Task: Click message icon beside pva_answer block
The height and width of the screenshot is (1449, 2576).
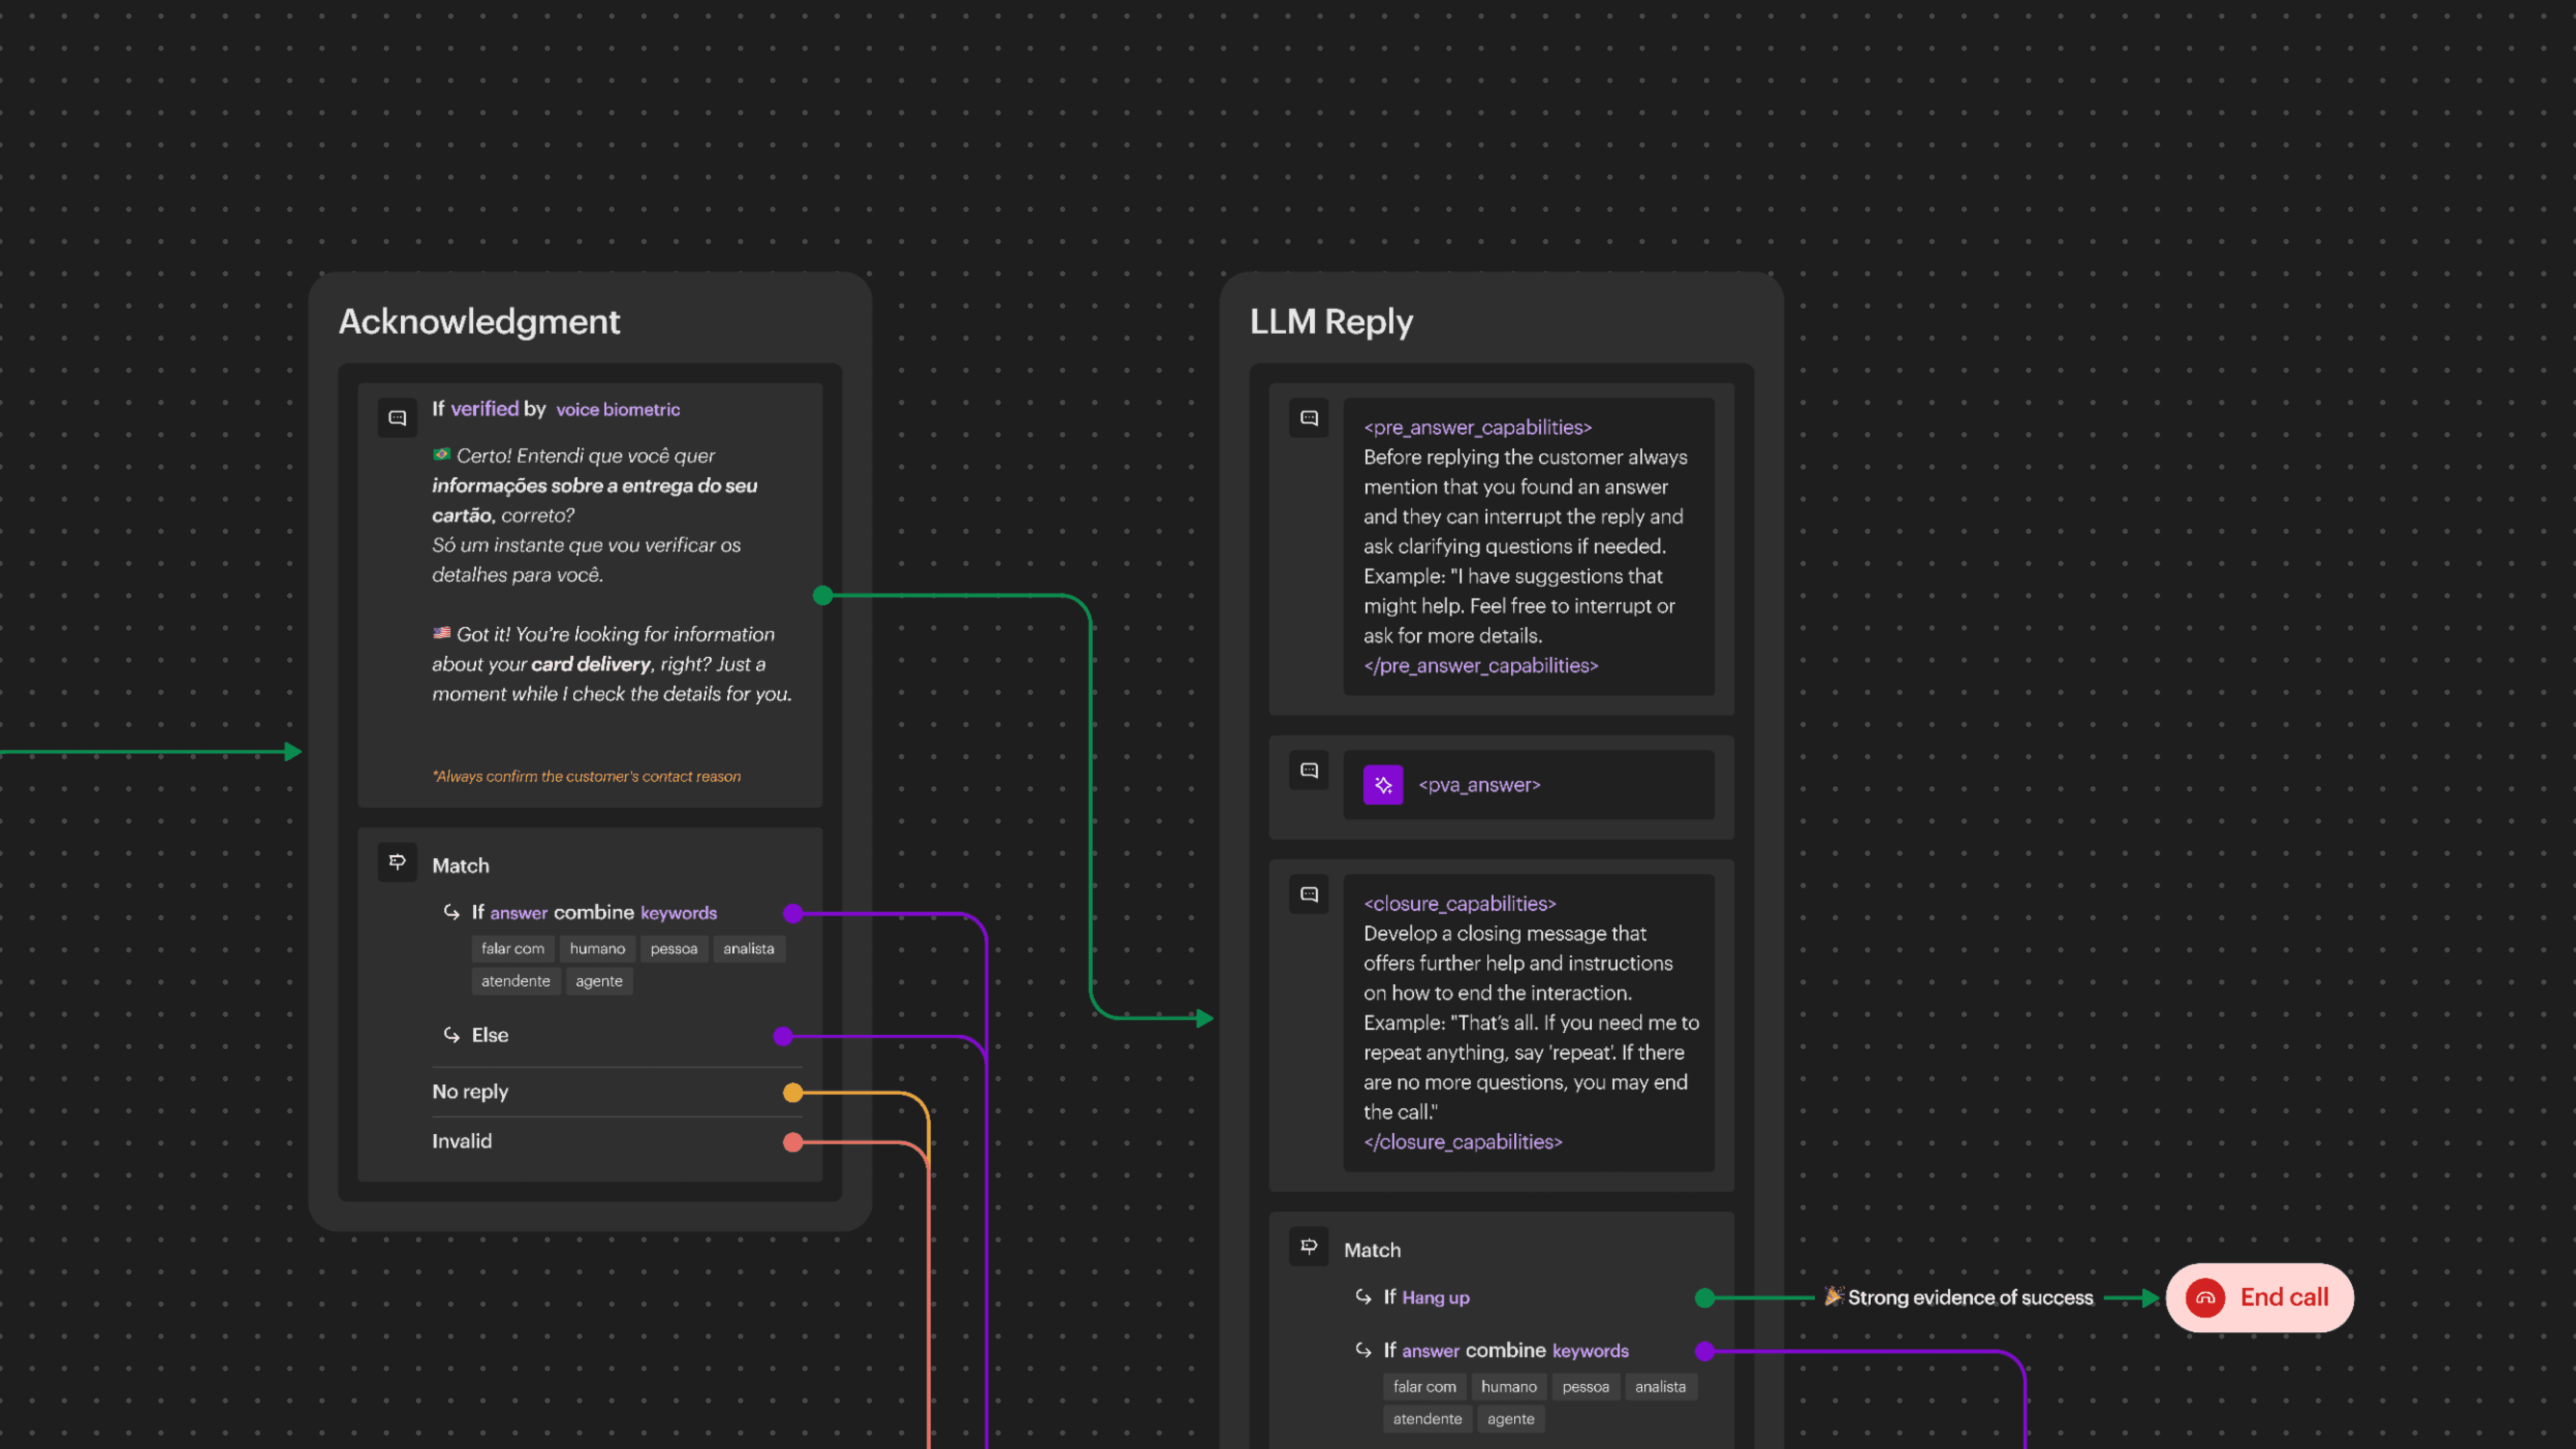Action: tap(1308, 770)
